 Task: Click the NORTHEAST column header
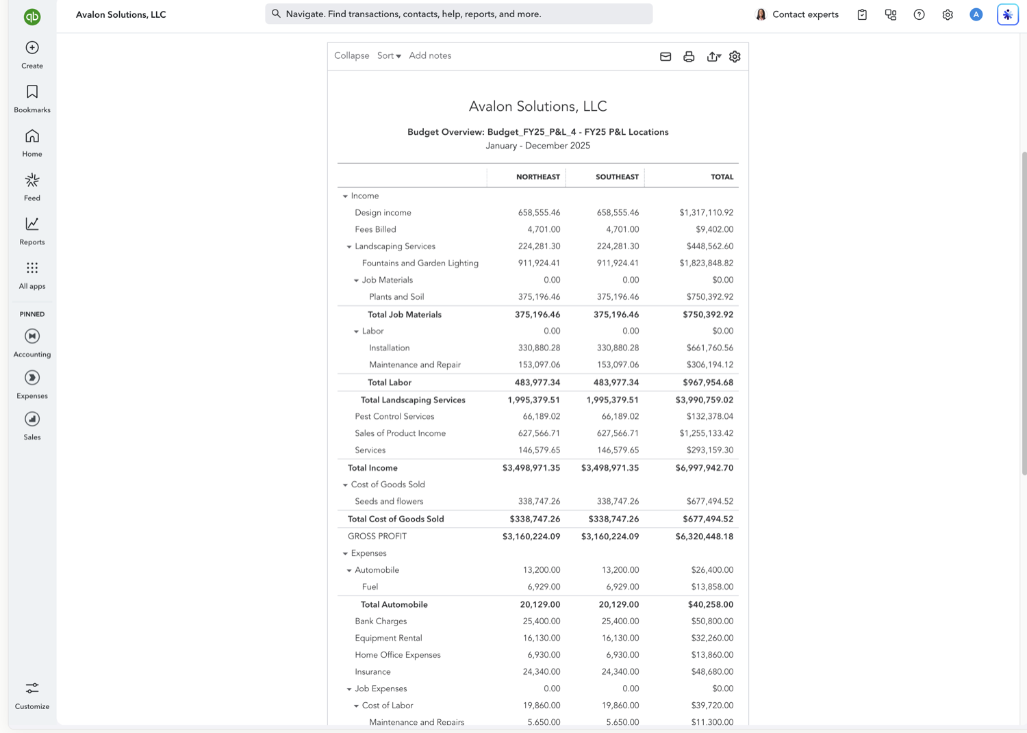click(538, 177)
